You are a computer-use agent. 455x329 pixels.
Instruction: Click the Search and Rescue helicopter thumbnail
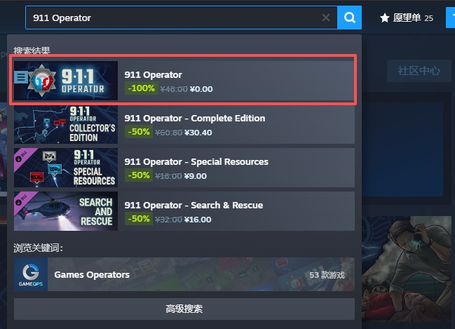coord(66,211)
